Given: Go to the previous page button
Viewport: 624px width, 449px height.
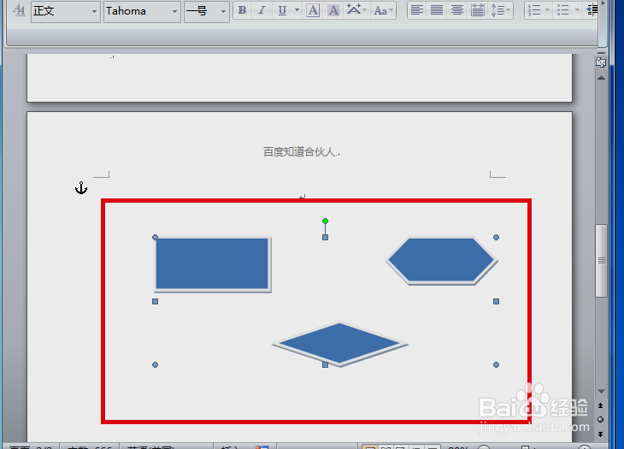Looking at the screenshot, I should [601, 405].
